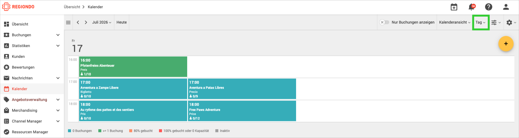Click the Übersicht breadcrumb link

72,7
